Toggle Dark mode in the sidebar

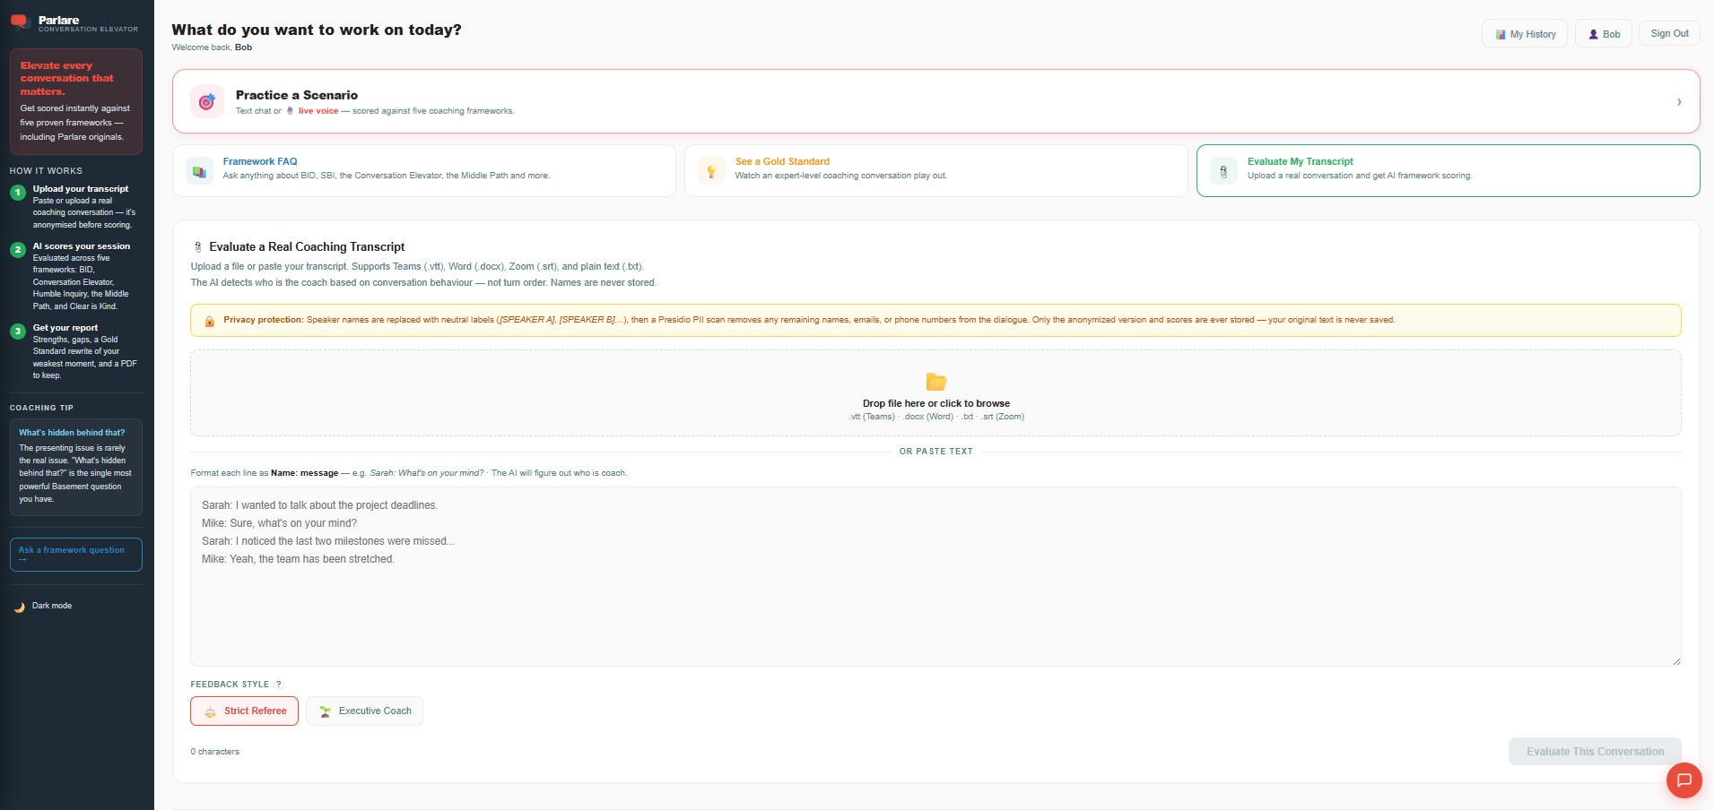pyautogui.click(x=43, y=607)
